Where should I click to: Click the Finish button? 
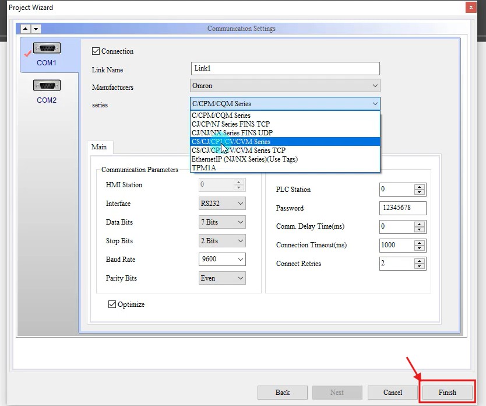click(448, 393)
